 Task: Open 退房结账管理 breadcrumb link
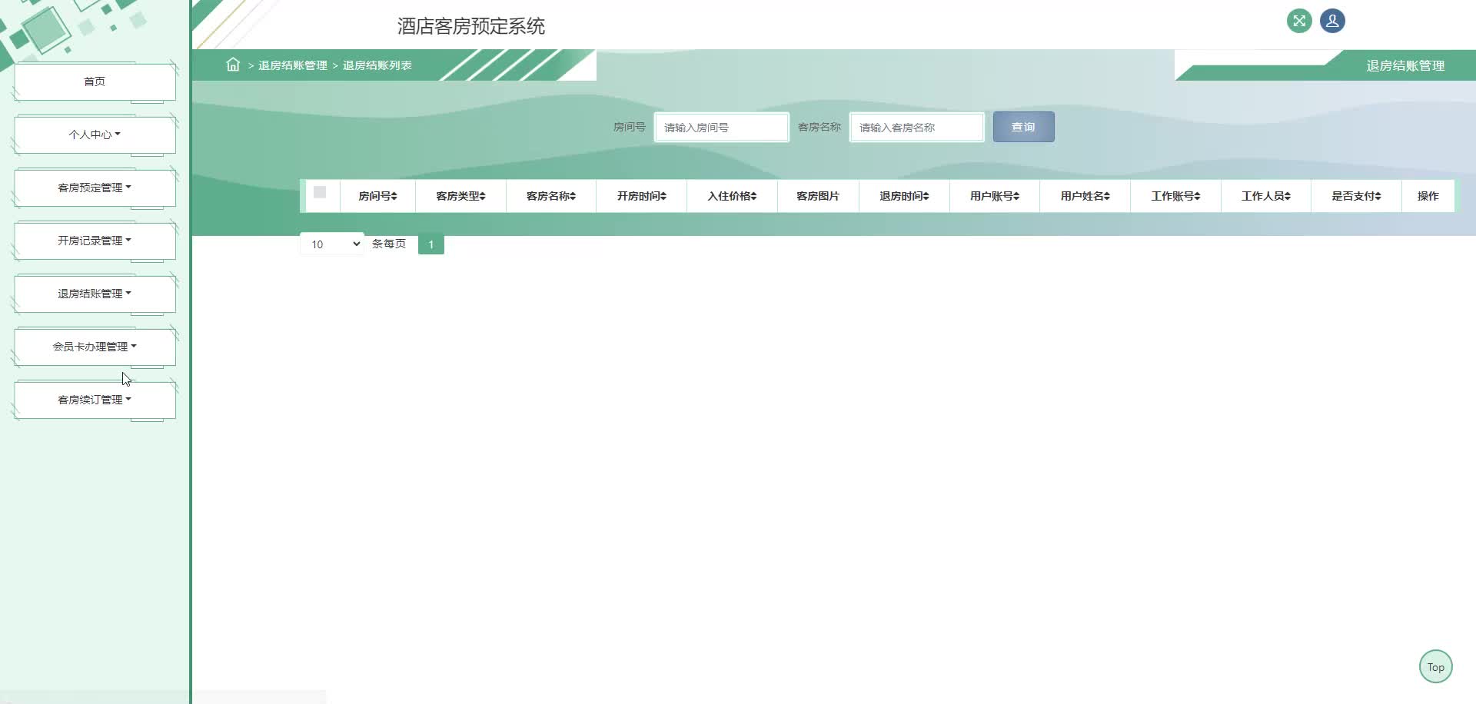click(x=292, y=65)
